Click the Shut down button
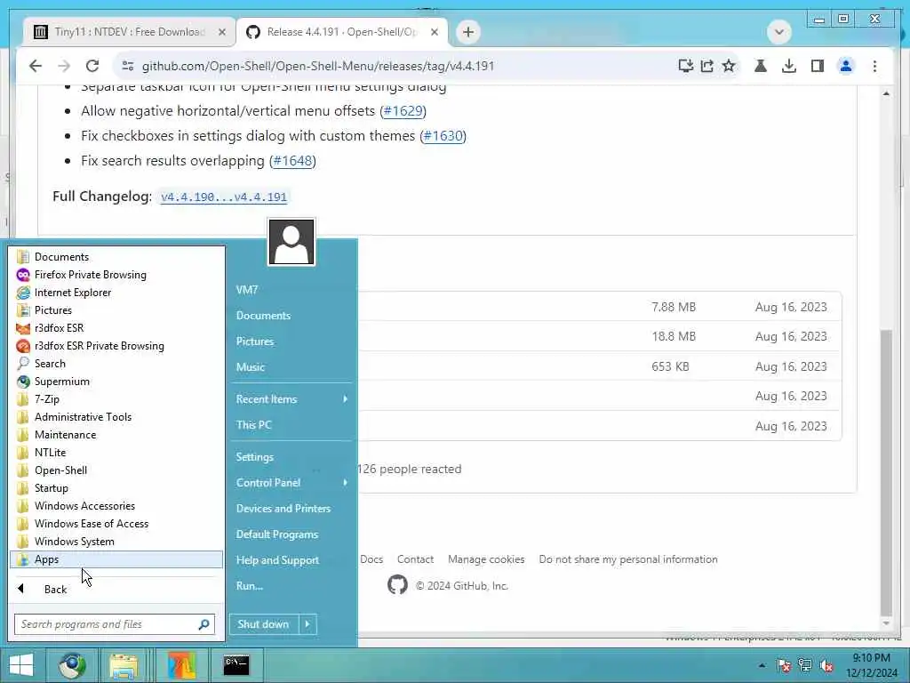 tap(264, 624)
